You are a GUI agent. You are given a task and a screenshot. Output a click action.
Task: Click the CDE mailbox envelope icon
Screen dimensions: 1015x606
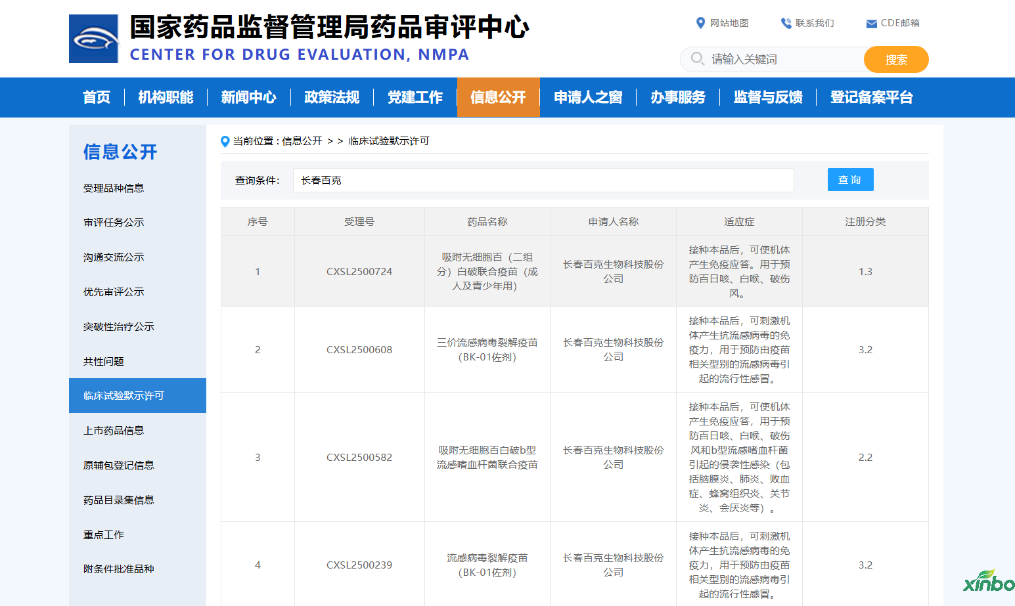(x=871, y=24)
